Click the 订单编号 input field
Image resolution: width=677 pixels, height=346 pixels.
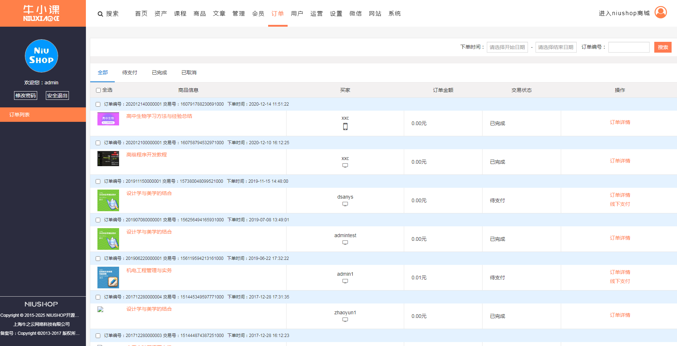629,47
